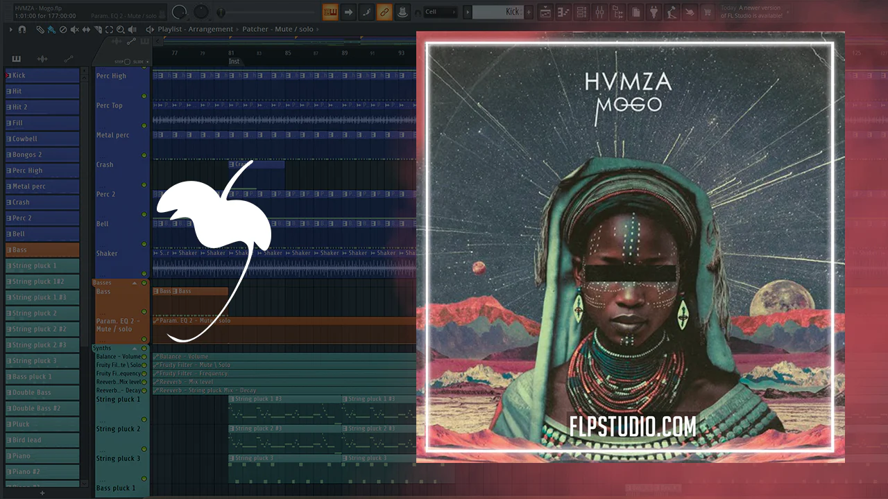Mute the Perc High track
The image size is (888, 499).
[x=144, y=96]
